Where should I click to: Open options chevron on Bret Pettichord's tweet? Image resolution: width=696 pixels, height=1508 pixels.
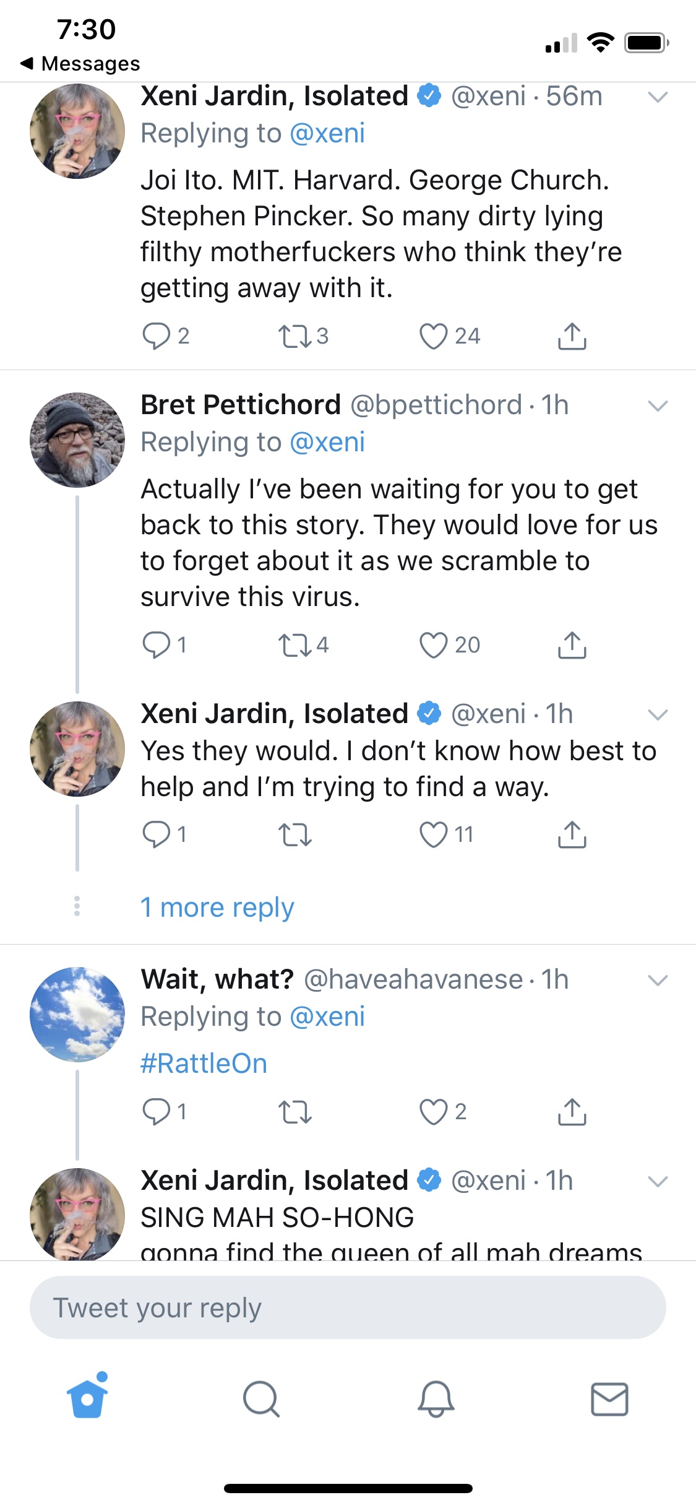(x=657, y=406)
